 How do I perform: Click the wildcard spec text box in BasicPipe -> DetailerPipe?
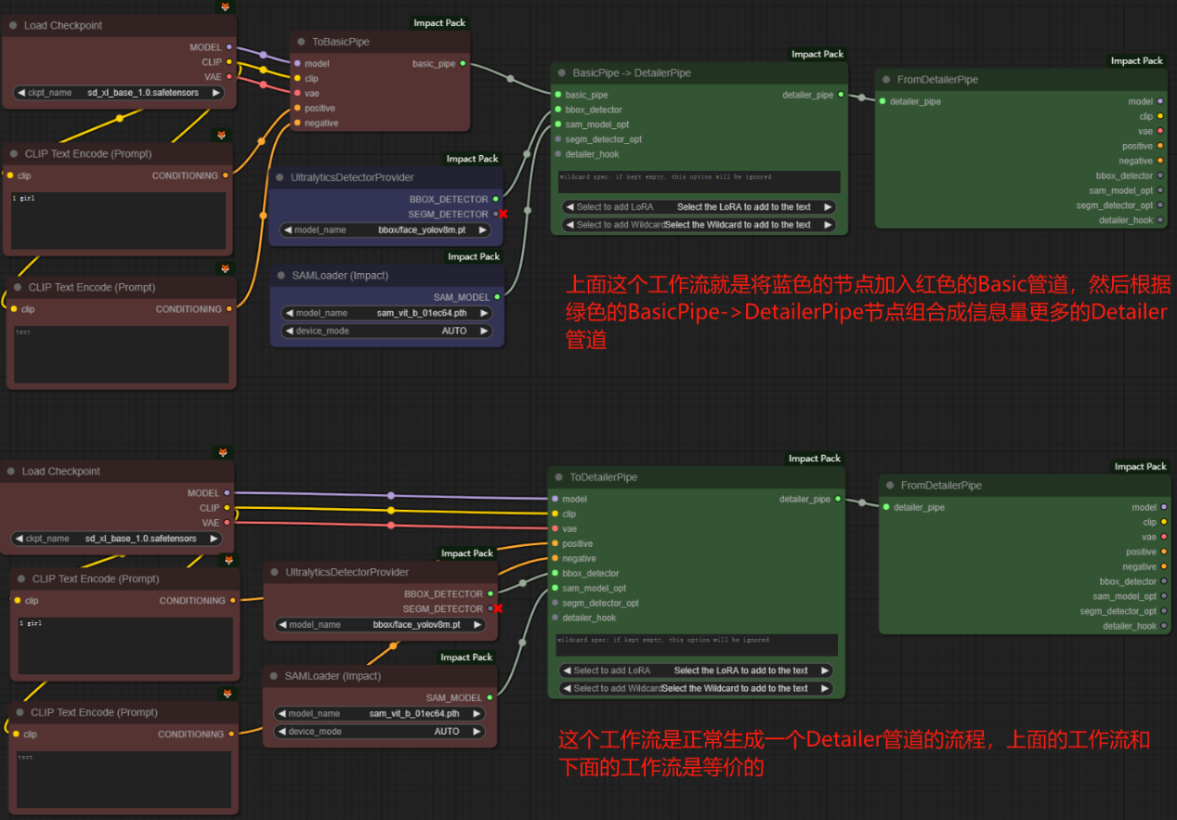699,182
